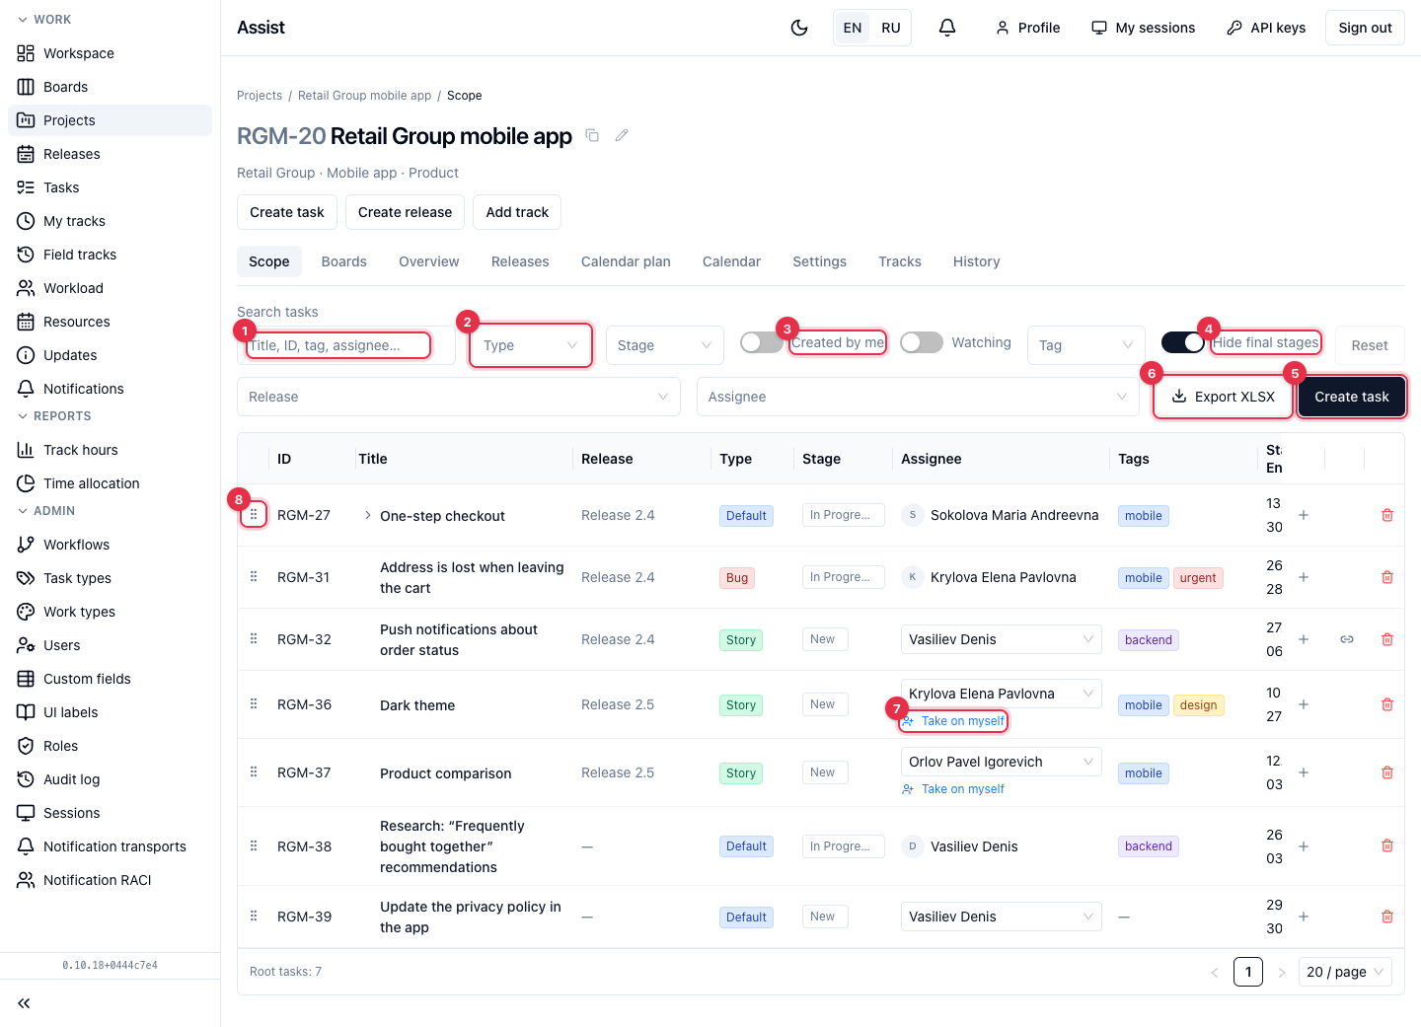
Task: Click the link icon on row RGM-32
Action: [x=1347, y=639]
